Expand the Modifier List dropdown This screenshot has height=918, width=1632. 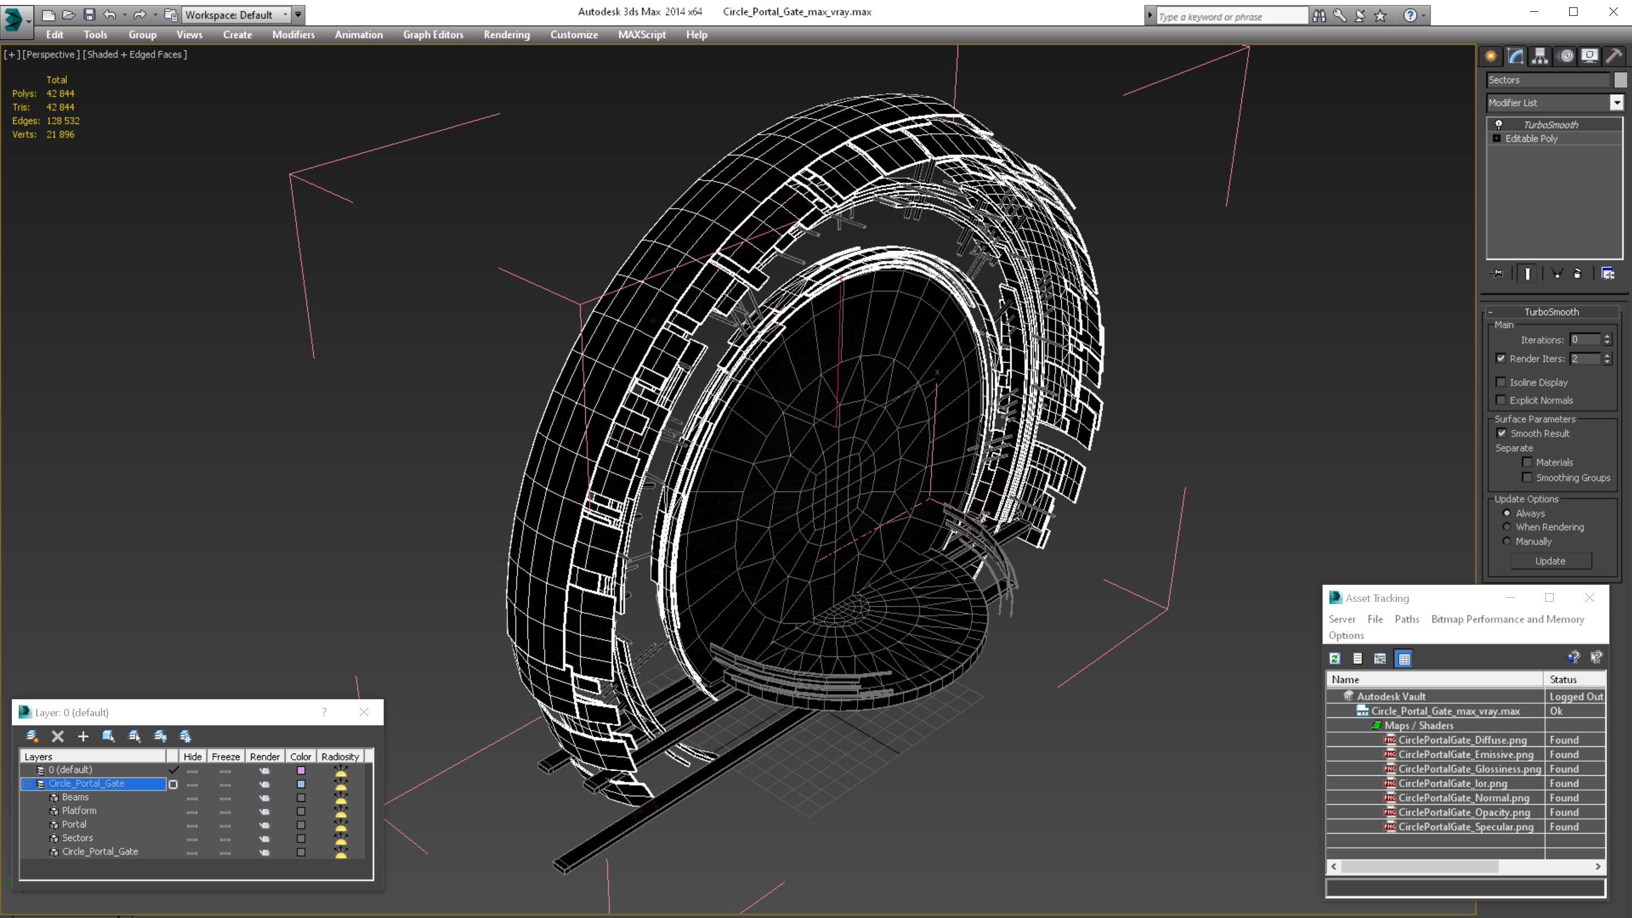pos(1616,102)
